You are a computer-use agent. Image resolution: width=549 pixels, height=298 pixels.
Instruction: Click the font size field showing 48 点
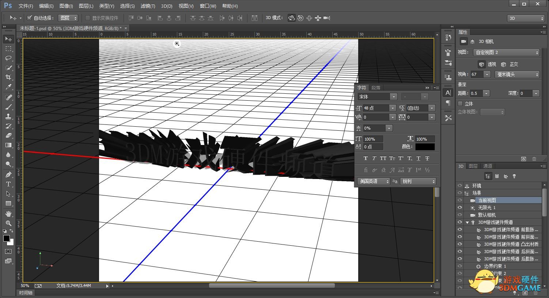pyautogui.click(x=375, y=108)
